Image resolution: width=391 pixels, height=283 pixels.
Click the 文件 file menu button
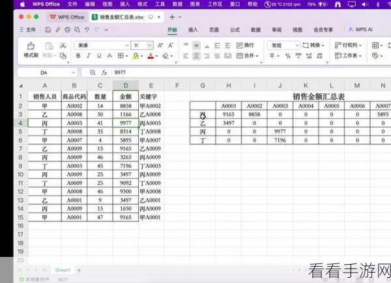coord(27,30)
